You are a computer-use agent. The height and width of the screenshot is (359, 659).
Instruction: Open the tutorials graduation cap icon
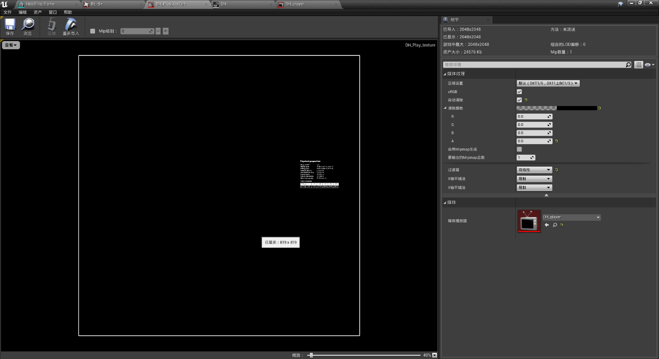coord(620,4)
